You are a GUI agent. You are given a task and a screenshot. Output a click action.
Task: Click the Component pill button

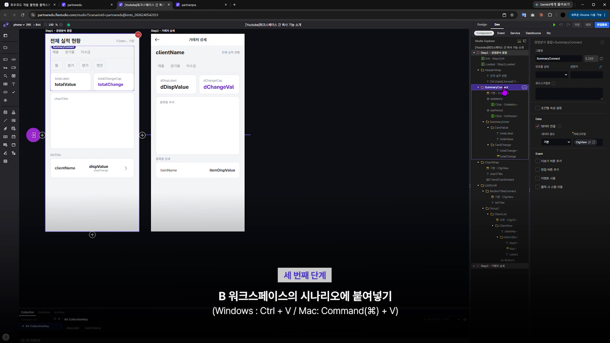click(x=484, y=33)
